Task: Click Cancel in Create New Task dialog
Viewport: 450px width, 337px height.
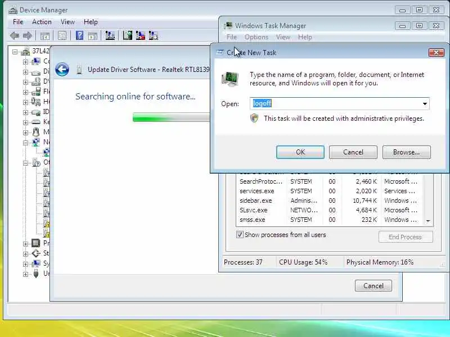Action: (x=353, y=152)
